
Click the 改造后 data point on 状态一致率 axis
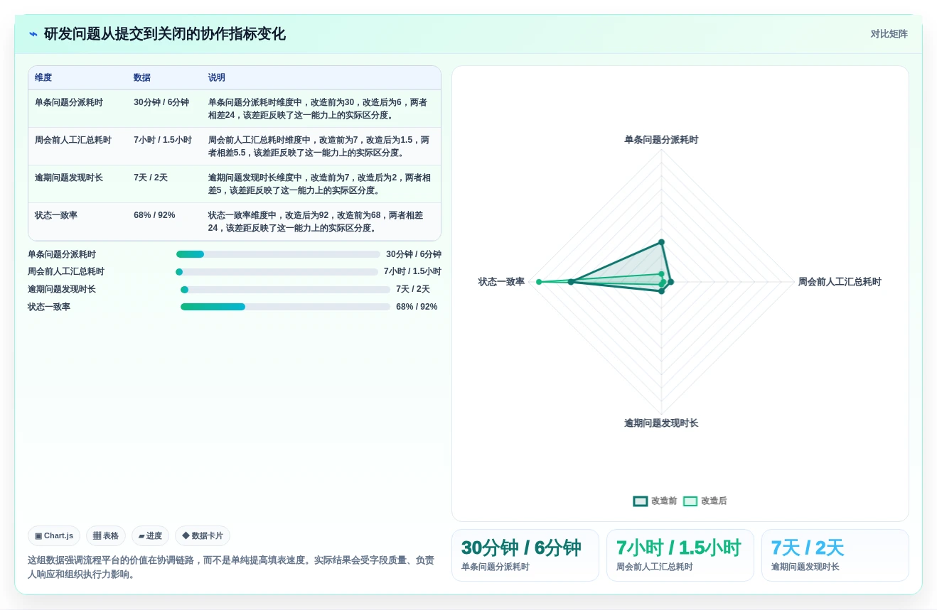point(539,282)
